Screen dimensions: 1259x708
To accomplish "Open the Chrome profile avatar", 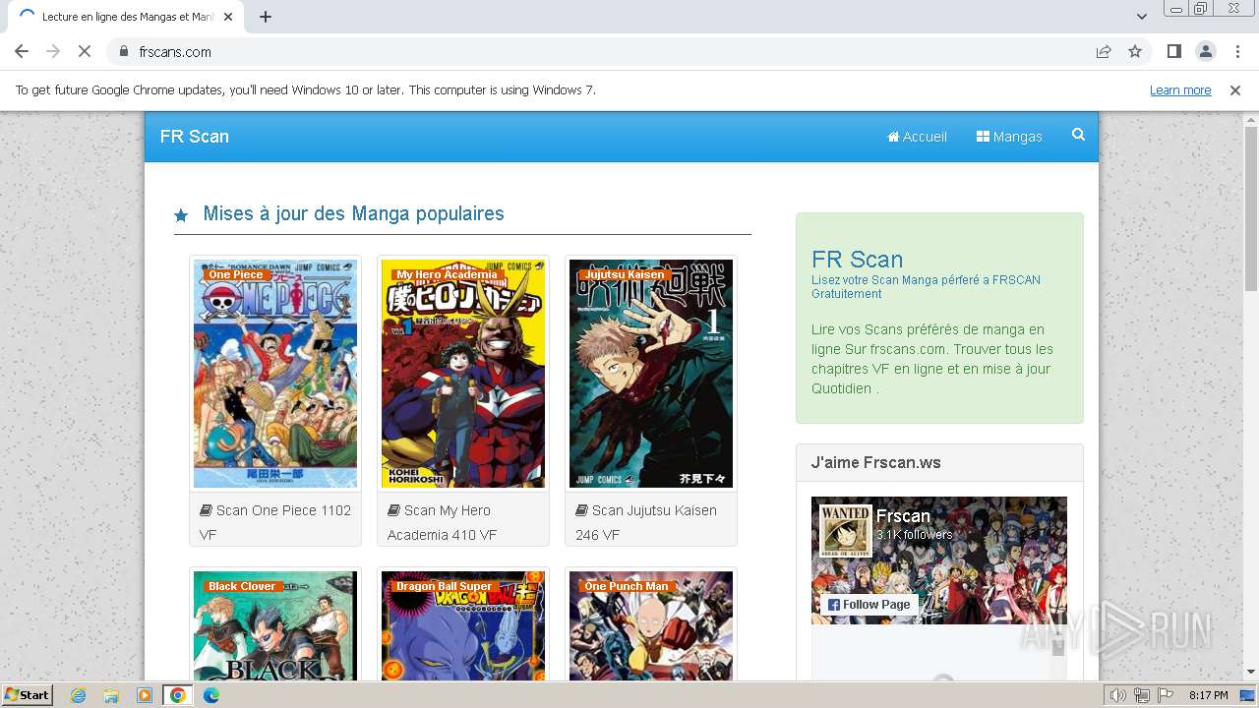I will [x=1205, y=51].
